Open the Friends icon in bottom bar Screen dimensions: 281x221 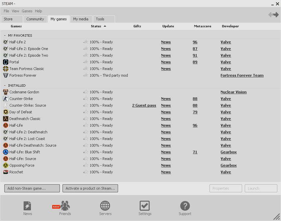(65, 206)
